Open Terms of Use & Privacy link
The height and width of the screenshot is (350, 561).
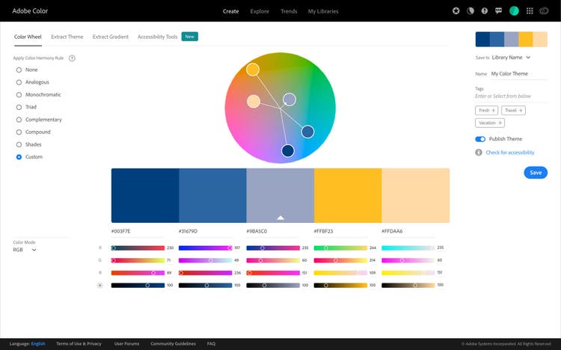(x=79, y=343)
